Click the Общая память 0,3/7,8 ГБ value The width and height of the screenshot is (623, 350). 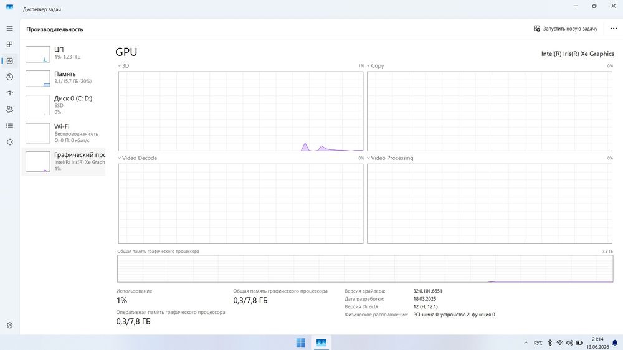coord(250,300)
